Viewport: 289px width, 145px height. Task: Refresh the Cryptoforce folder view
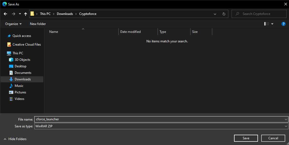(224, 14)
